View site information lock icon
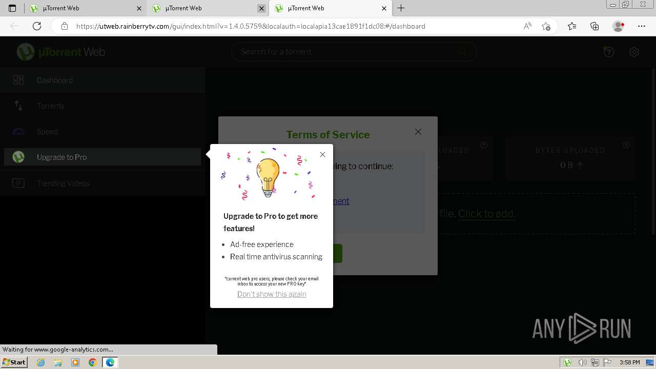The image size is (656, 369). [65, 26]
